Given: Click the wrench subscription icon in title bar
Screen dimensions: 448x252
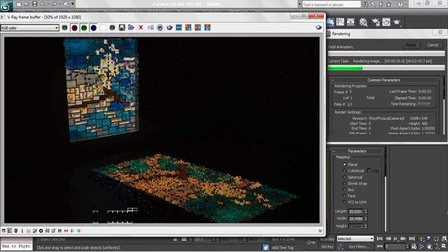Looking at the screenshot, I should (373, 4).
